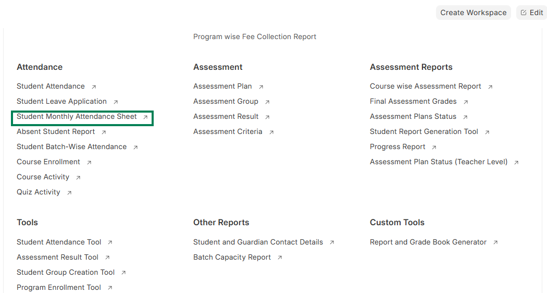Image resolution: width=547 pixels, height=293 pixels.
Task: Open Student Group Creation Tool
Action: pos(66,273)
